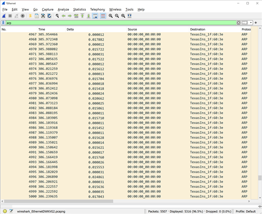262x214 pixels.
Task: Open the File menu
Action: pos(5,9)
